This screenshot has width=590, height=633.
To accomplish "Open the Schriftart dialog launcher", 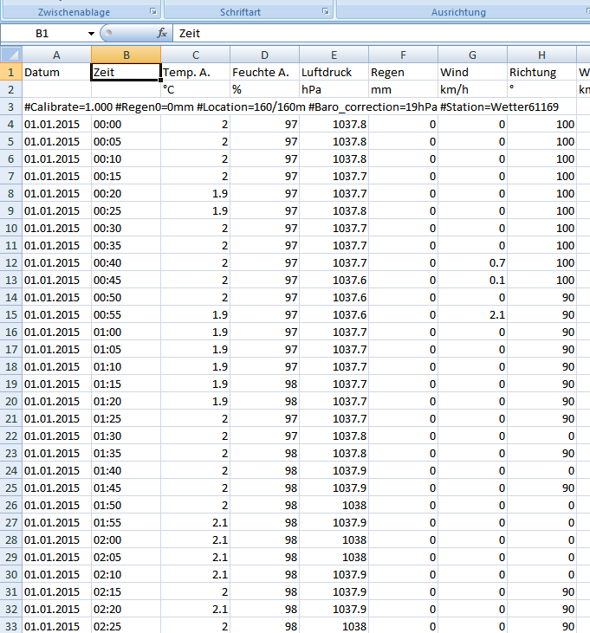I will coord(326,12).
